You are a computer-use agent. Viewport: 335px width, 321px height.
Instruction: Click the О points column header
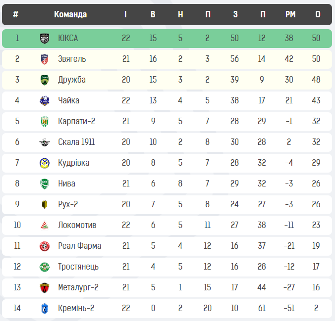click(x=318, y=14)
